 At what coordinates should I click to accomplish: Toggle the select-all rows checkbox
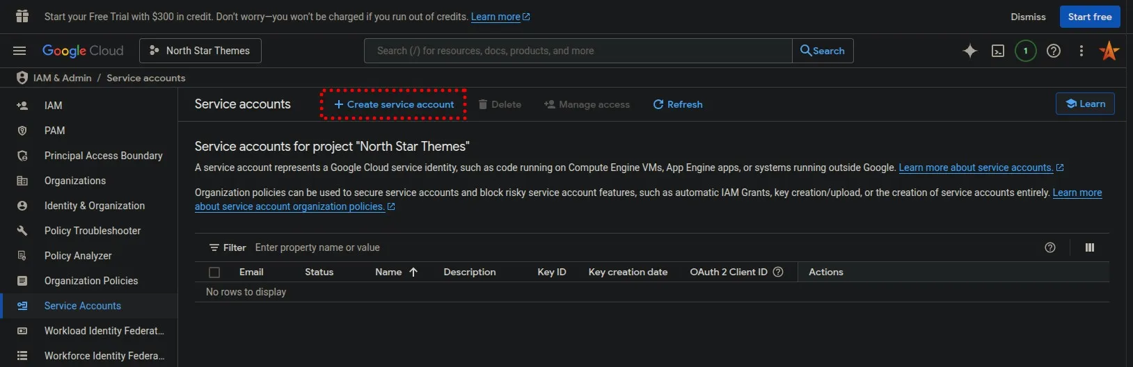[214, 272]
